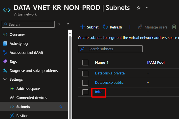Screen dimensions: 179x119
Task: Click the Subnet add button label
Action: tap(93, 27)
